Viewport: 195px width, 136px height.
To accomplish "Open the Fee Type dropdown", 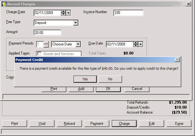I will click(75, 23).
